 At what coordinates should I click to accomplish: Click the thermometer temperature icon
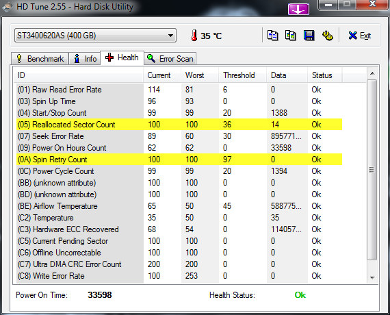click(x=194, y=36)
